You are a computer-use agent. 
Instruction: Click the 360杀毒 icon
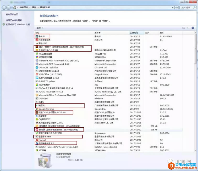[x=37, y=150]
